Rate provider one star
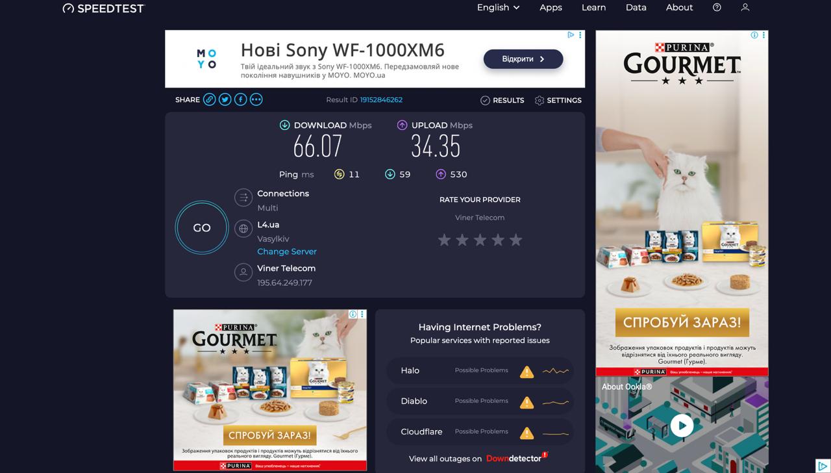The width and height of the screenshot is (831, 473). [x=444, y=240]
